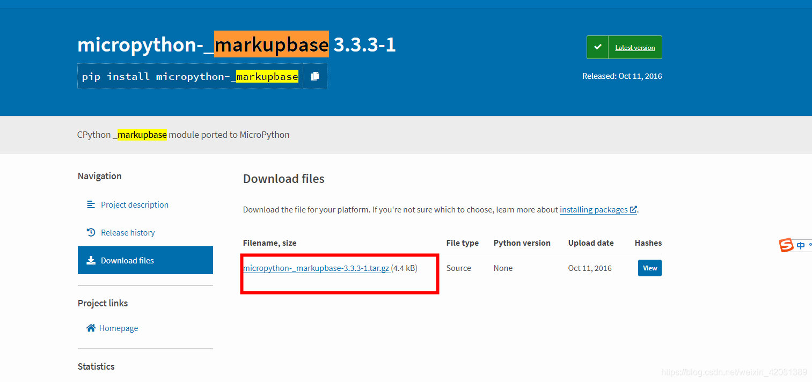Viewport: 812px width, 382px height.
Task: Click the Project links sidebar heading
Action: coord(103,303)
